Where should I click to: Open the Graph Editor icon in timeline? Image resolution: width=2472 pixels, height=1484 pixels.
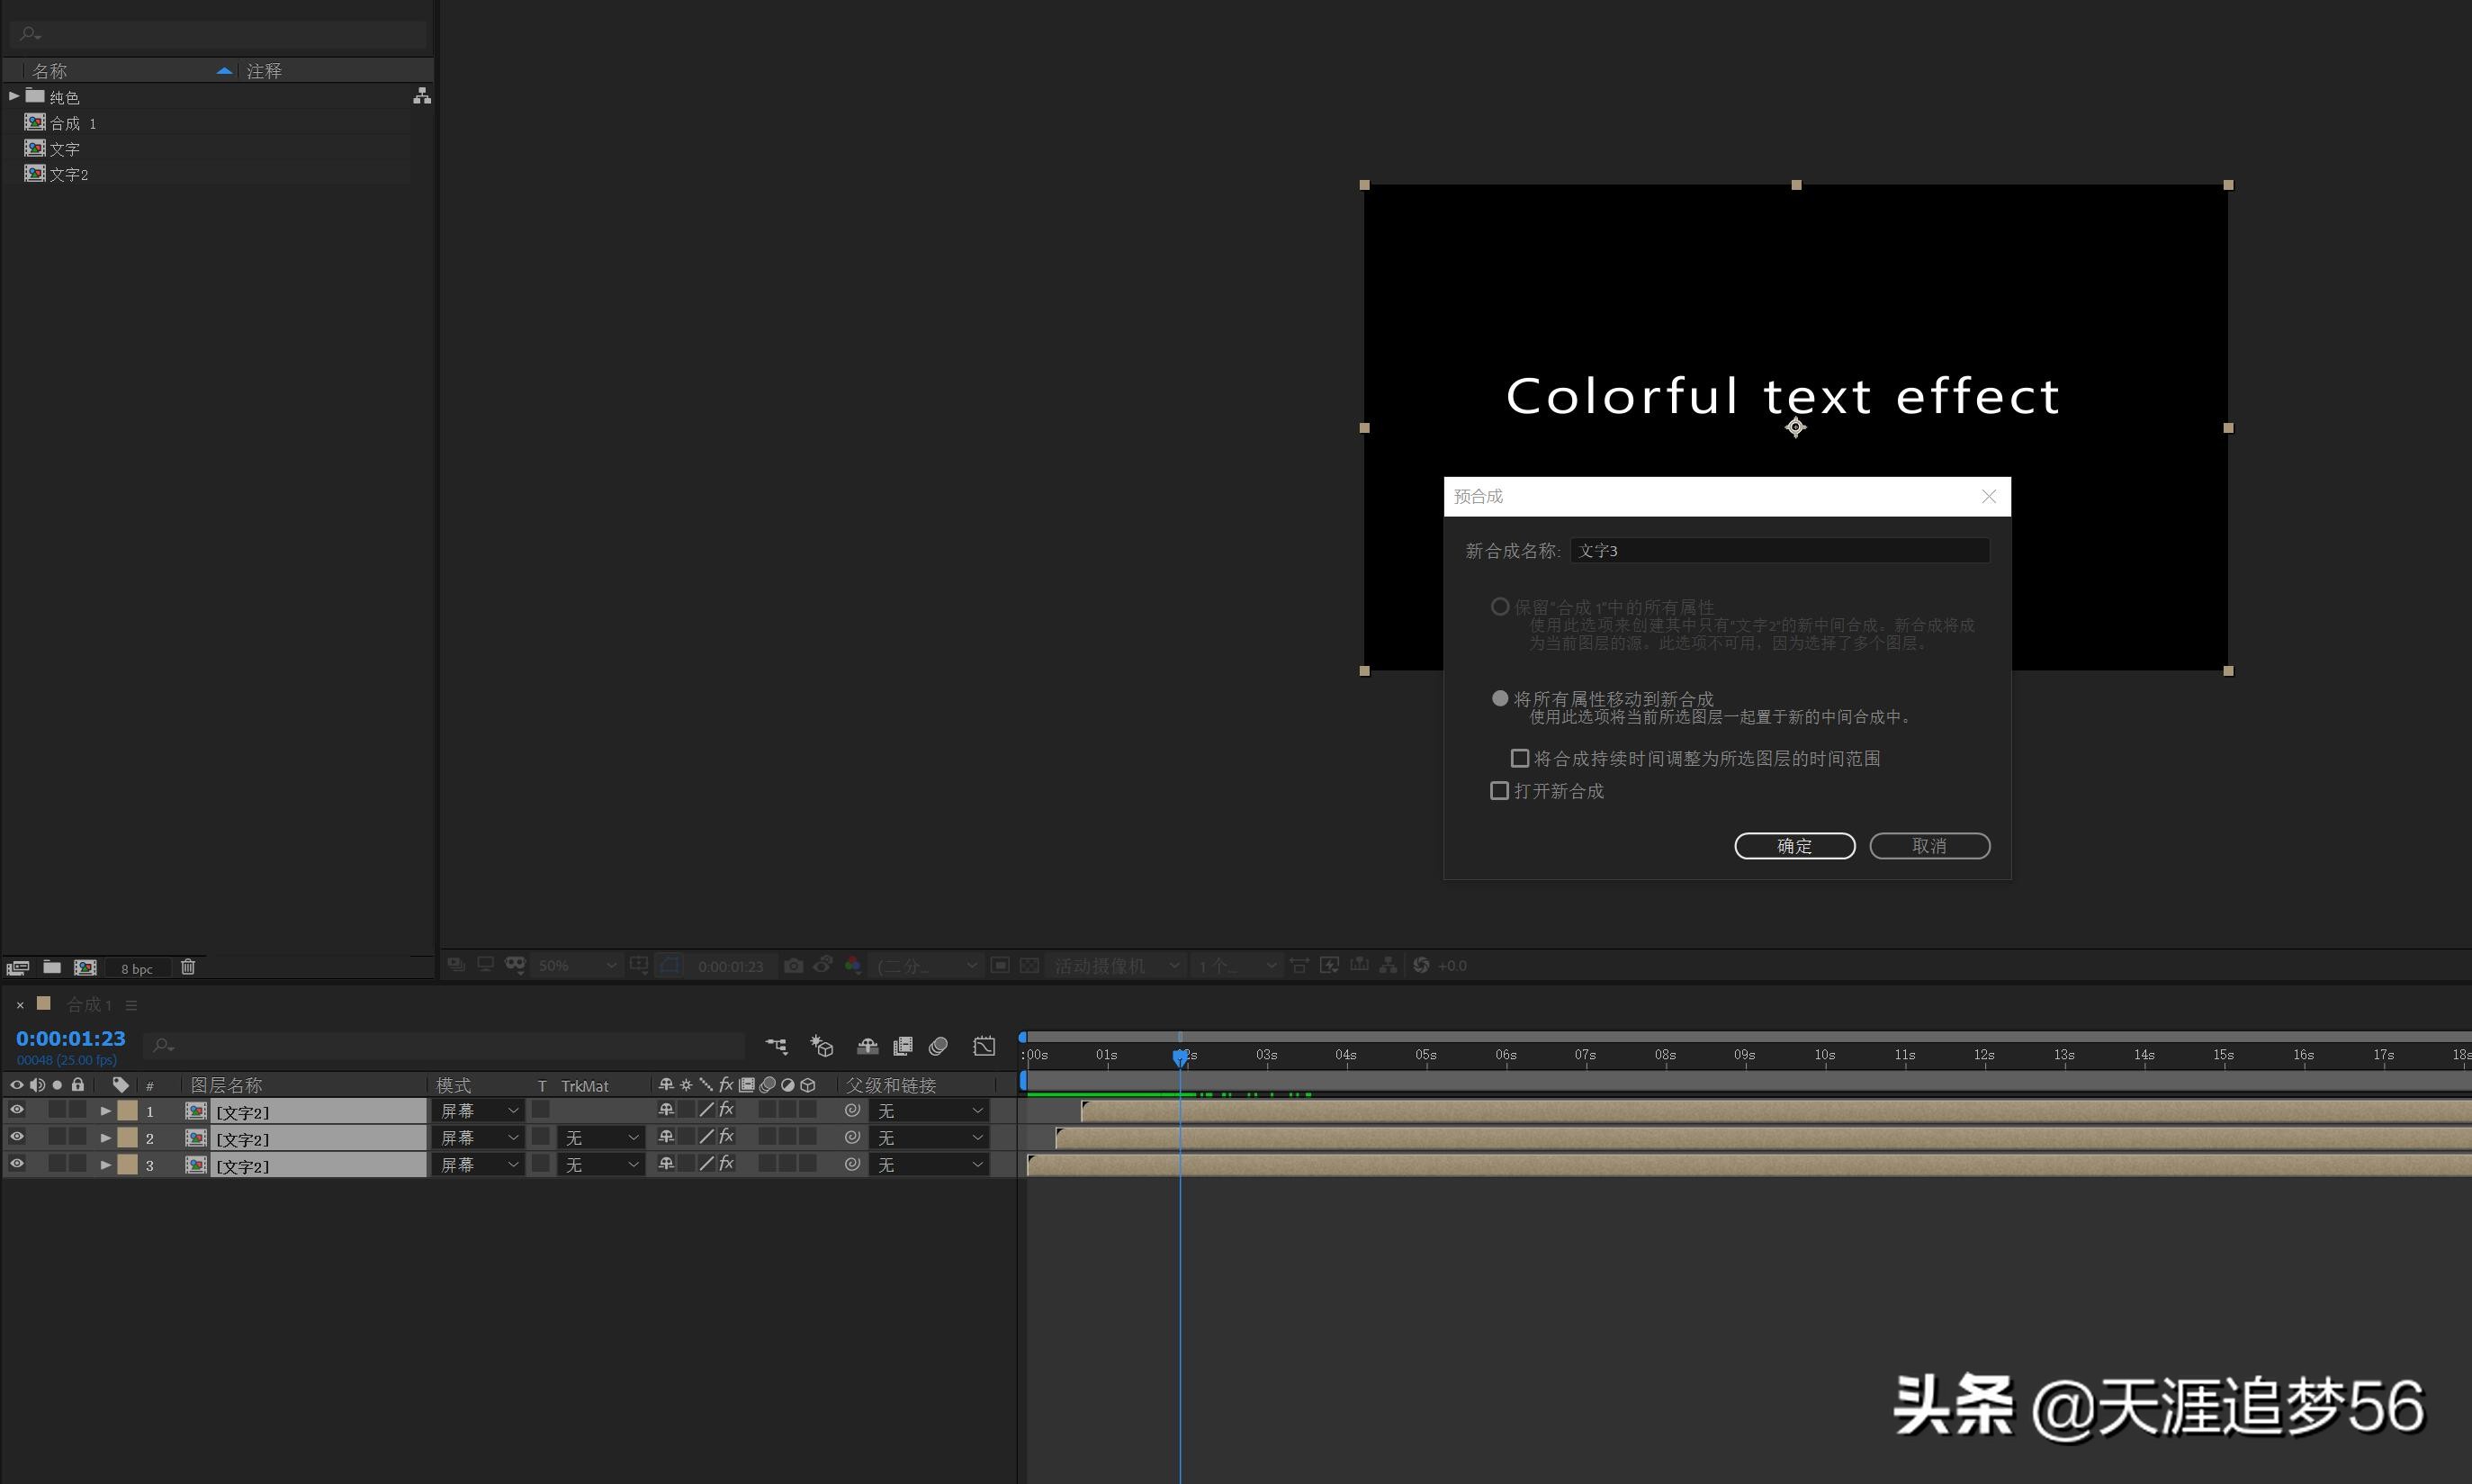click(x=984, y=1046)
